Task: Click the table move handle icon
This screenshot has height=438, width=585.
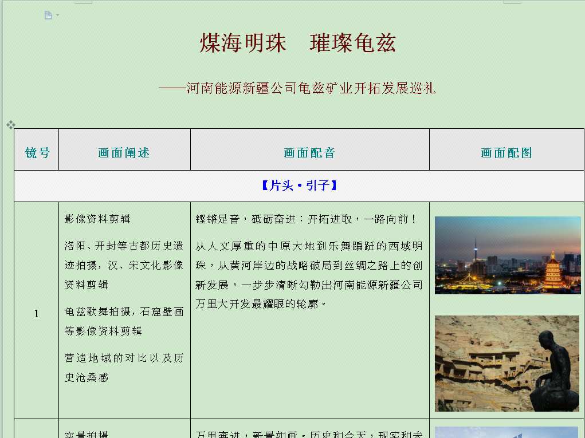Action: tap(11, 125)
